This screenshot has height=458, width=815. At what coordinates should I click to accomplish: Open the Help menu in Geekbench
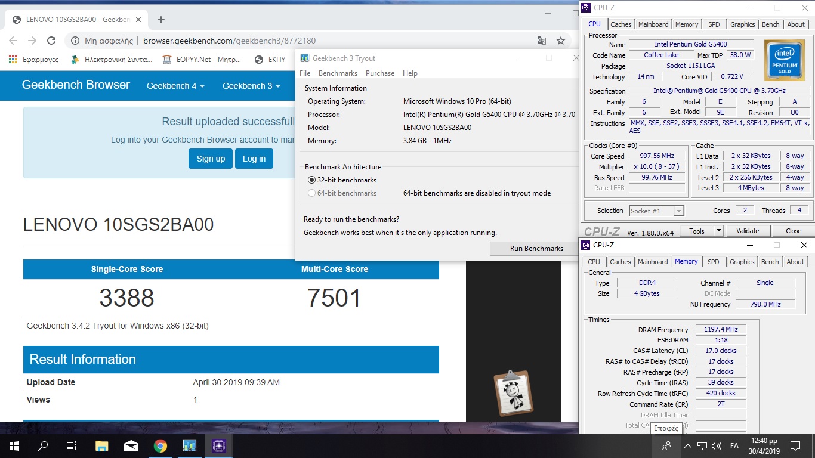coord(410,73)
